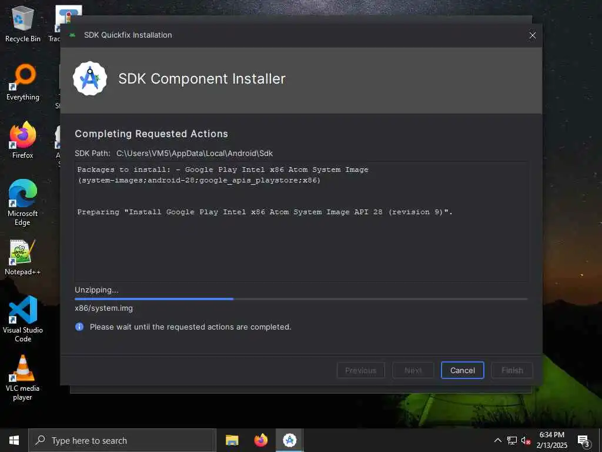Open the Recycle Bin desktop icon
This screenshot has width=602, height=452.
tap(23, 24)
